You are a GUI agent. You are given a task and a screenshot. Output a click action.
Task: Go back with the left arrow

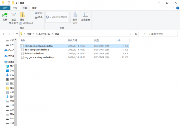(4, 34)
